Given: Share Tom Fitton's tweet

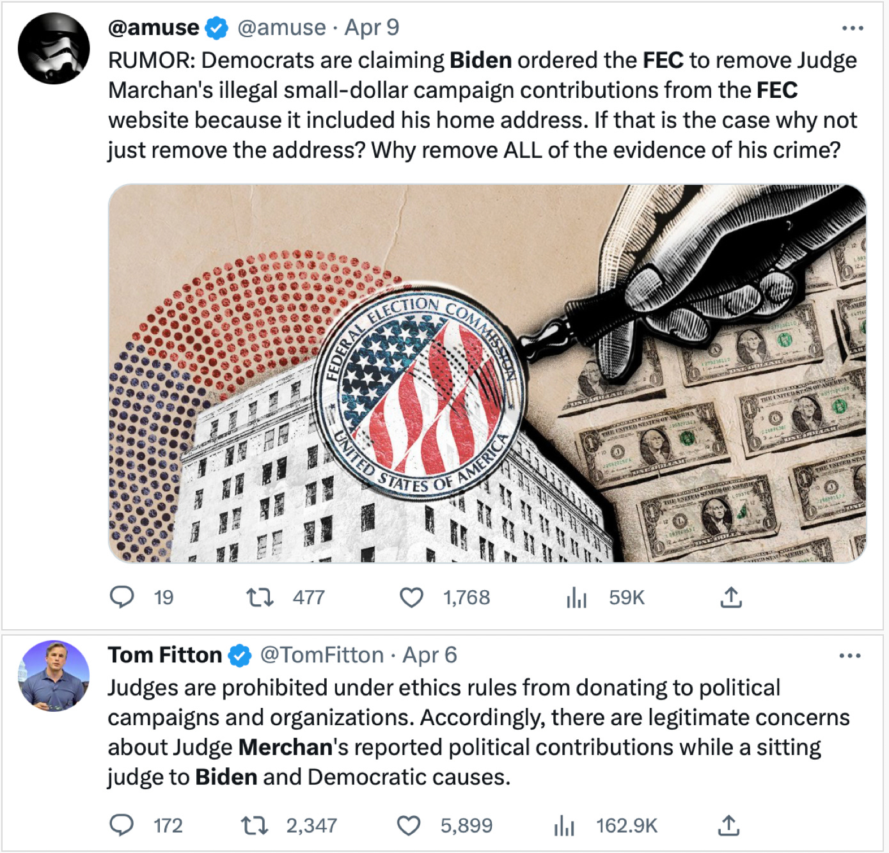Looking at the screenshot, I should point(728,826).
